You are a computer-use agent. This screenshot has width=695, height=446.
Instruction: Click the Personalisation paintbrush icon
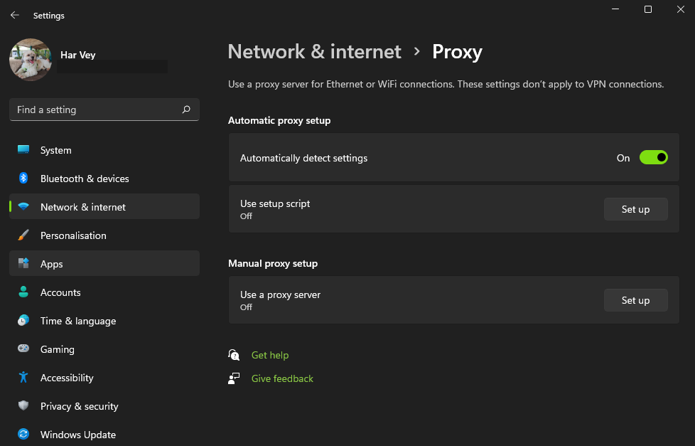23,235
